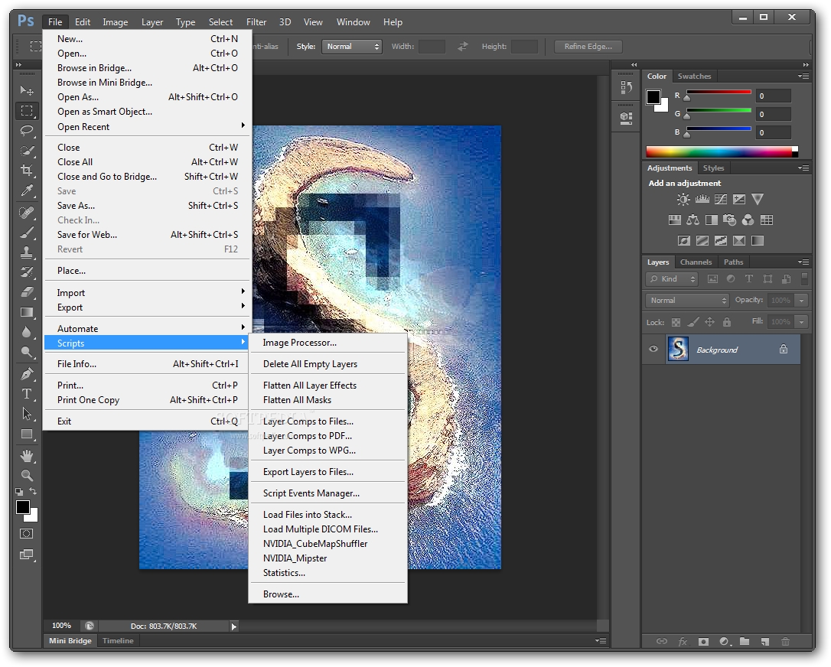Open the layer blend mode Normal dropdown
This screenshot has width=831, height=667.
click(x=687, y=301)
